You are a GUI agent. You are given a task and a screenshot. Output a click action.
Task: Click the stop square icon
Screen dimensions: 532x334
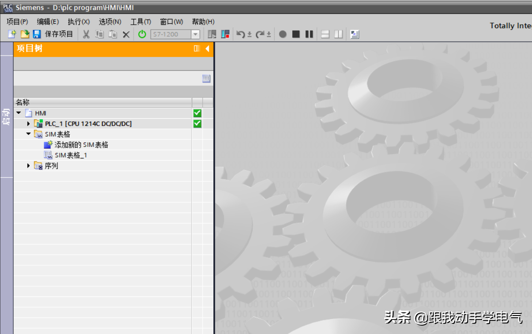(296, 34)
